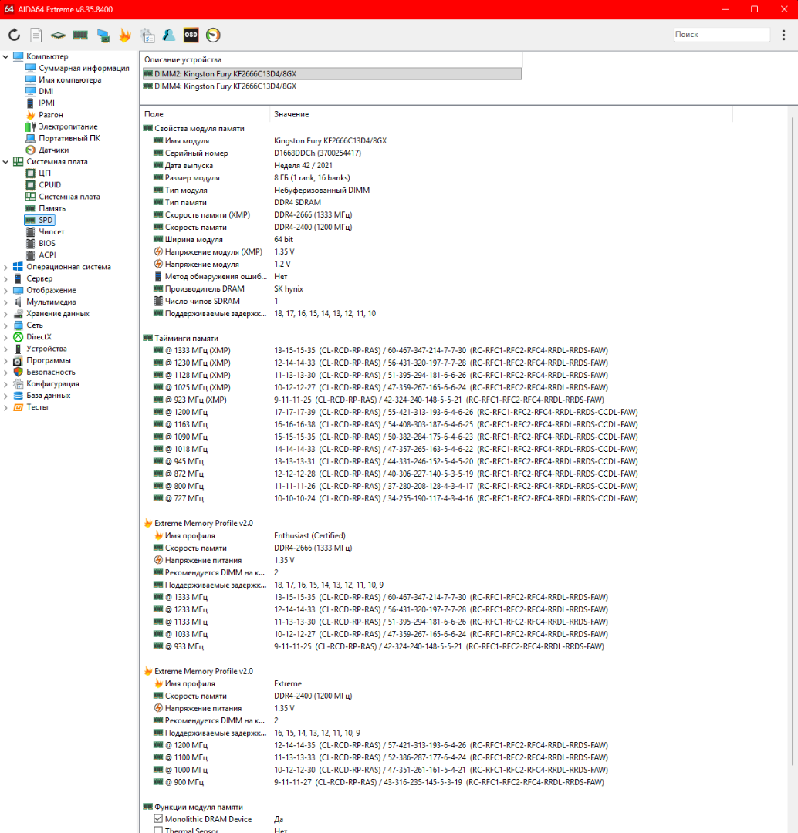798x833 pixels.
Task: Open the Программы section
Action: [49, 360]
